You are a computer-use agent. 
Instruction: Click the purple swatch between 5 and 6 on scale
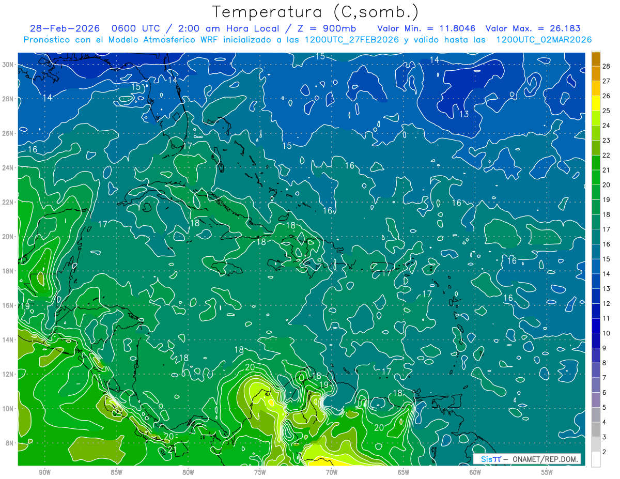(x=596, y=400)
